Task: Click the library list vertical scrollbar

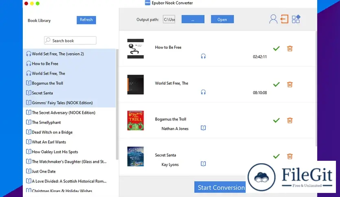Action: [x=117, y=104]
